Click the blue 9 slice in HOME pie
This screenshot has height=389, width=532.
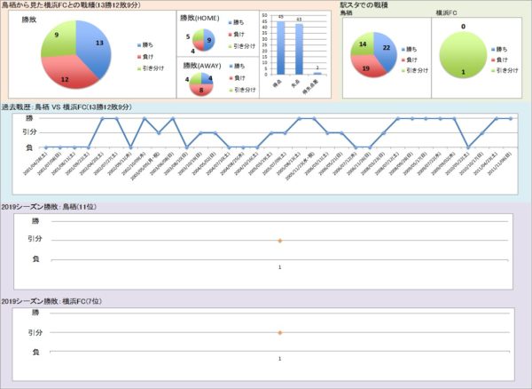click(209, 39)
